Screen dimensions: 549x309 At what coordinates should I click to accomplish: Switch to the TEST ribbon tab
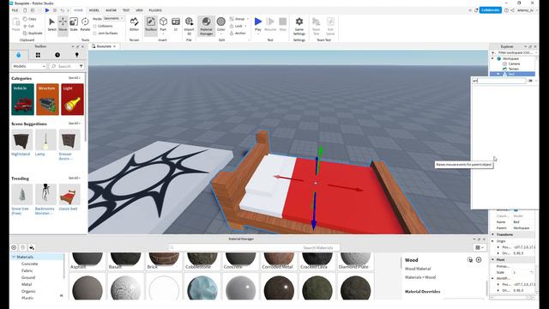[126, 10]
